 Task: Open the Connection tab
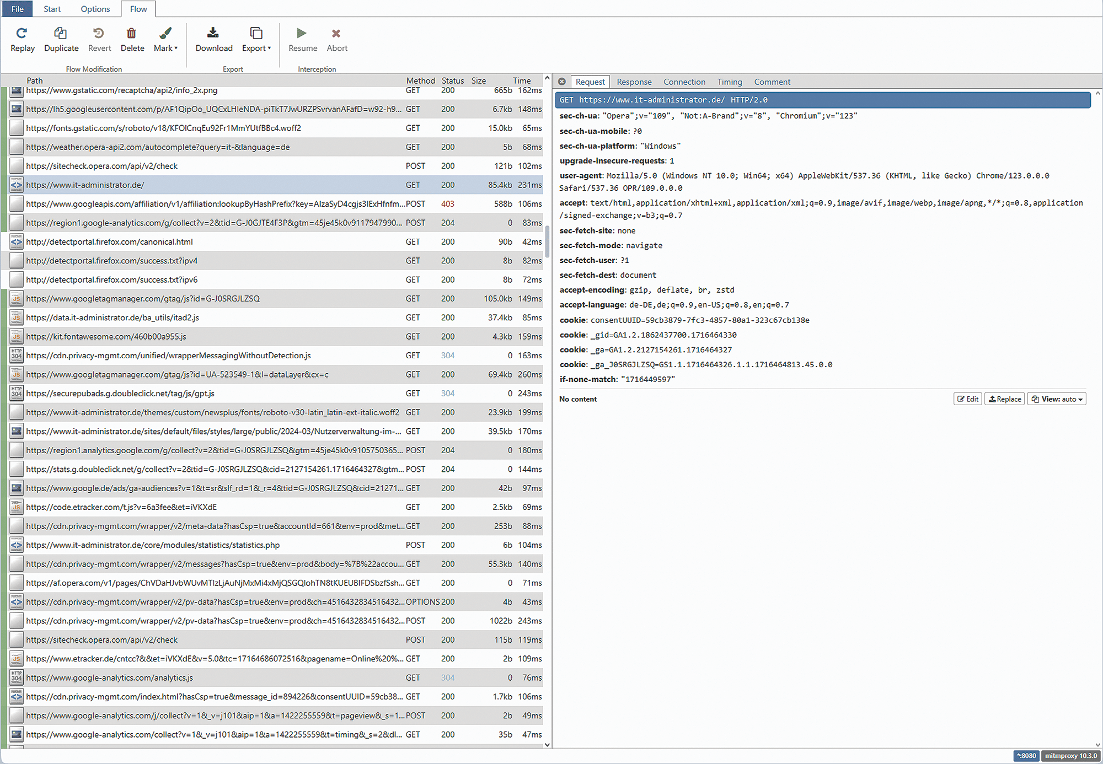(x=684, y=82)
